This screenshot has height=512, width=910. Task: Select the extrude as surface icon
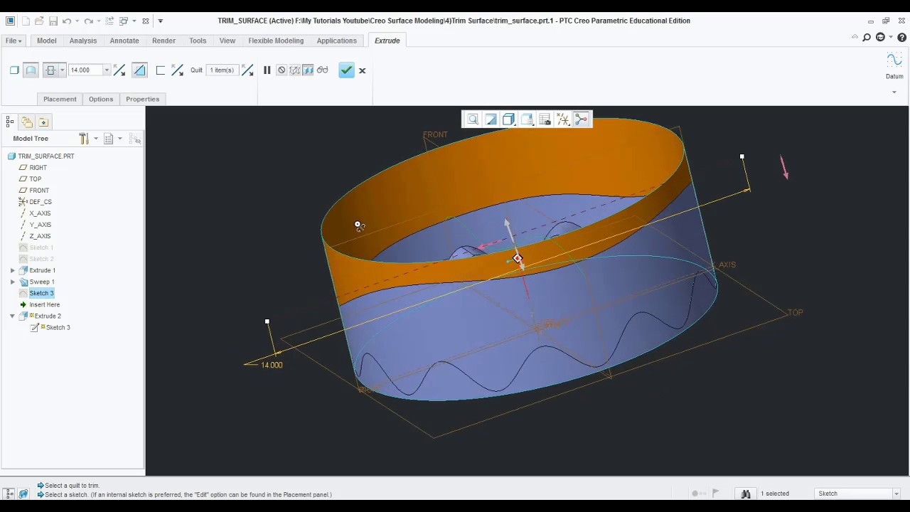(x=31, y=70)
